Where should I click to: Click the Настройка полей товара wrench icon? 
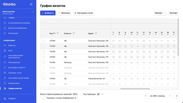[x=5, y=78]
